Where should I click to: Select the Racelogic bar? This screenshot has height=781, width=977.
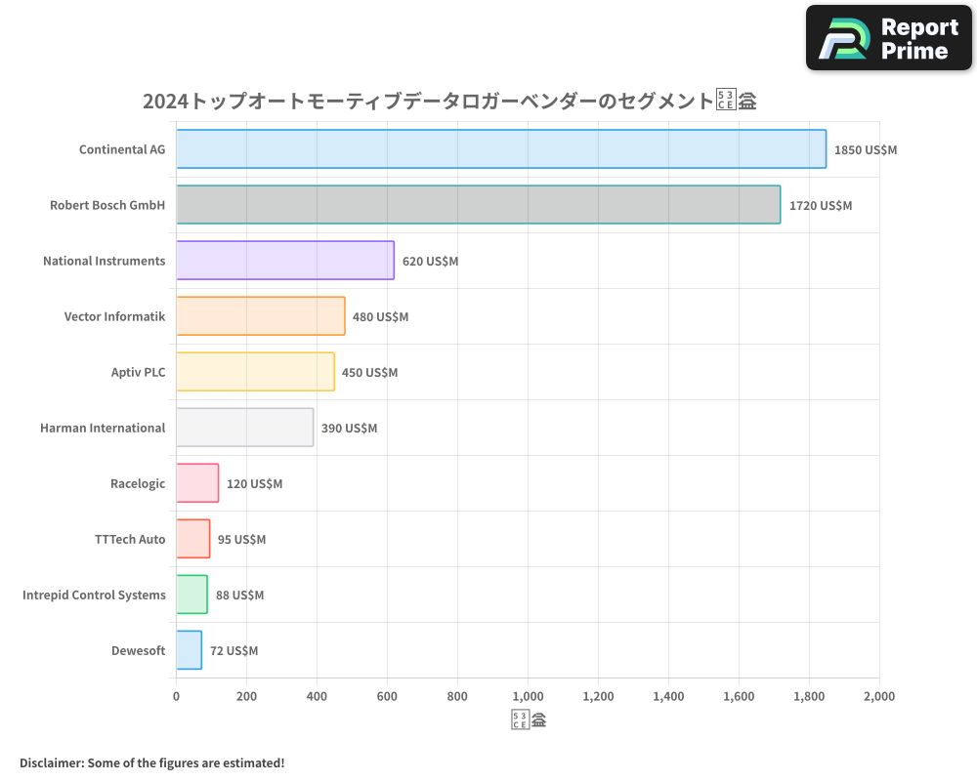coord(196,483)
